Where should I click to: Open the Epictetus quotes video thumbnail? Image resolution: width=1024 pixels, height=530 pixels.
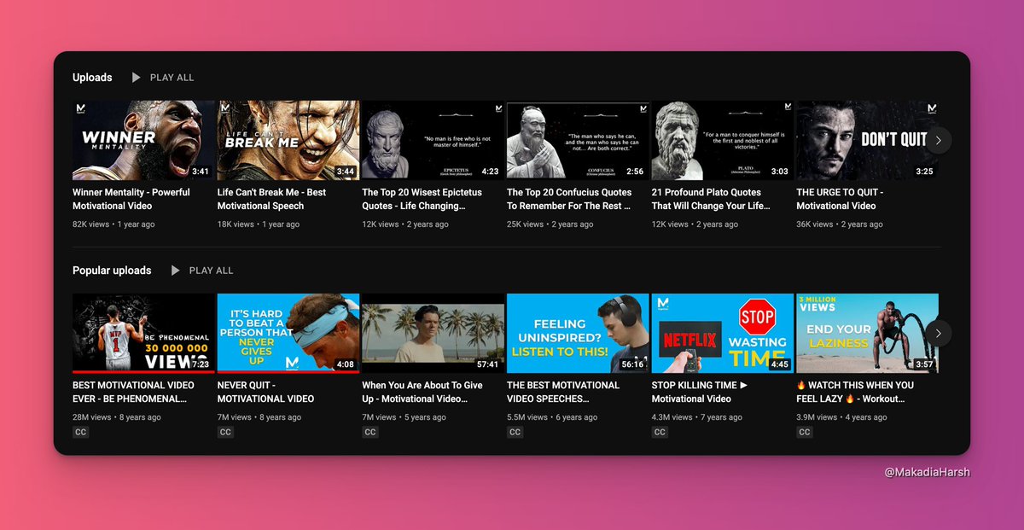click(x=433, y=140)
